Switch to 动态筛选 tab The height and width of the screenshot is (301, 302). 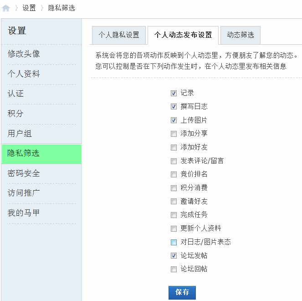point(241,35)
